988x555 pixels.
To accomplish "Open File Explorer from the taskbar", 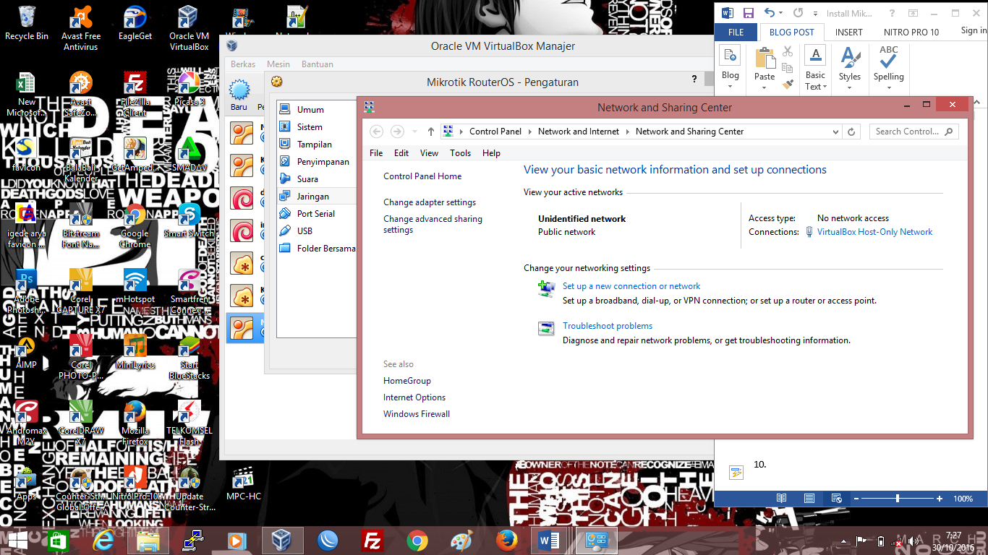I will 148,541.
